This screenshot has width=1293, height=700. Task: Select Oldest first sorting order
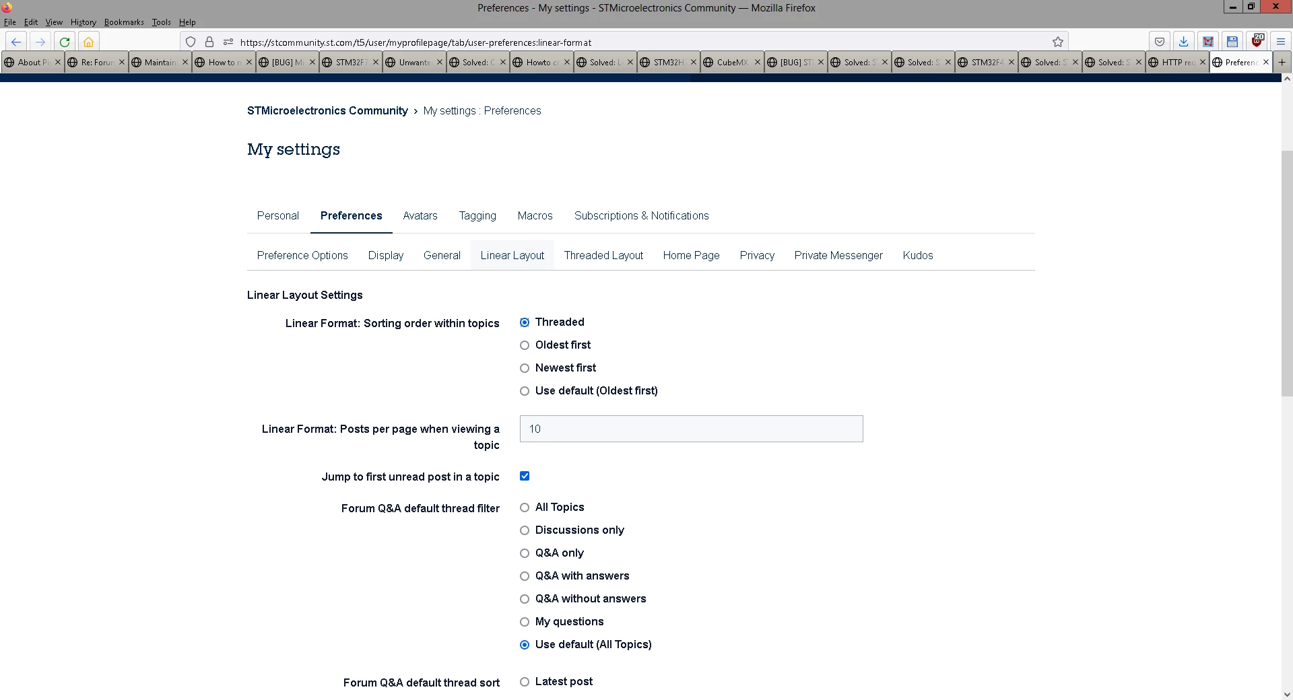coord(525,345)
